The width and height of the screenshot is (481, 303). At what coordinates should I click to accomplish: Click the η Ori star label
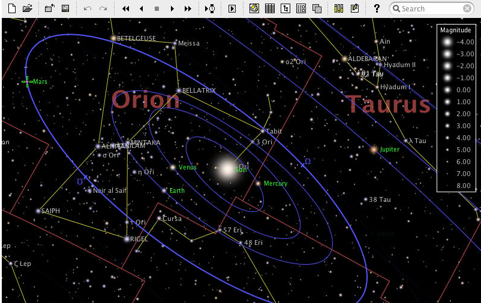tap(146, 172)
